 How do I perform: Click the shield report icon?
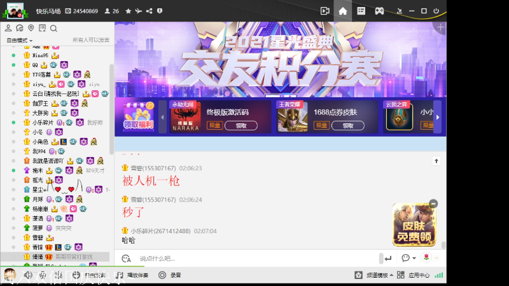(x=160, y=11)
